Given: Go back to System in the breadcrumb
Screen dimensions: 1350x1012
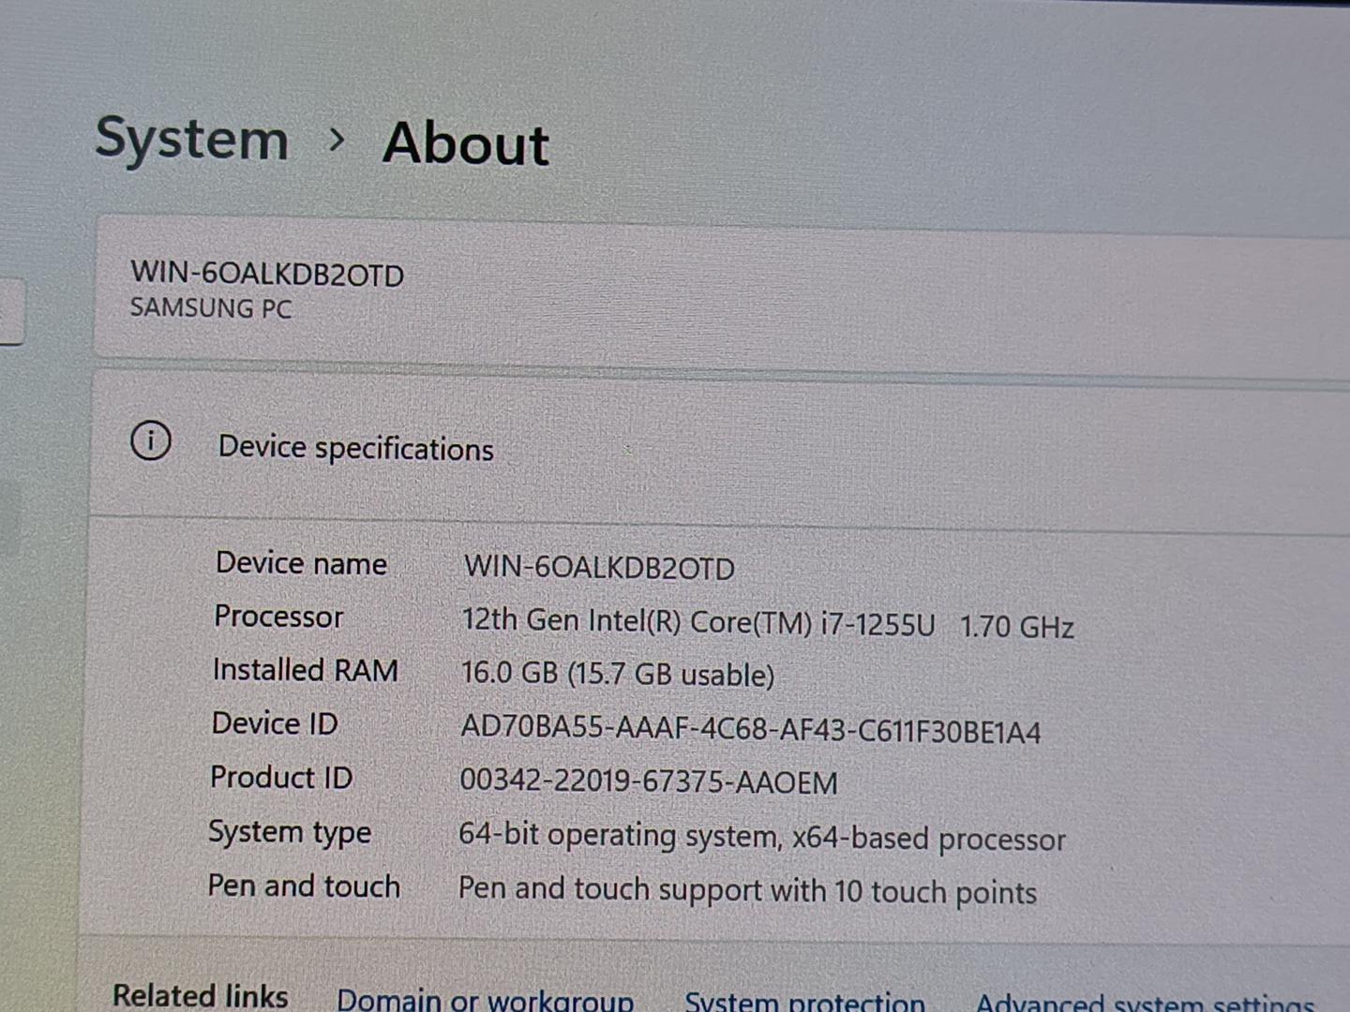Looking at the screenshot, I should (192, 140).
